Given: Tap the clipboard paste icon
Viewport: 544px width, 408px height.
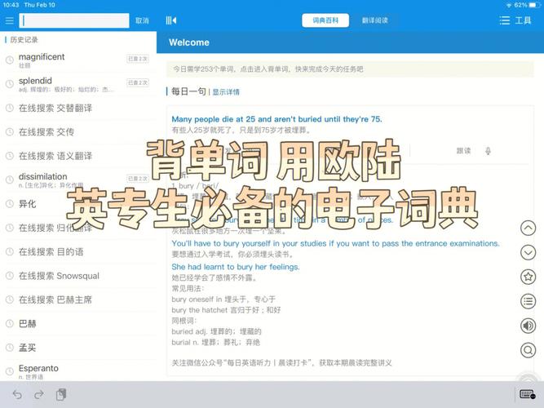Looking at the screenshot, I should point(61,395).
